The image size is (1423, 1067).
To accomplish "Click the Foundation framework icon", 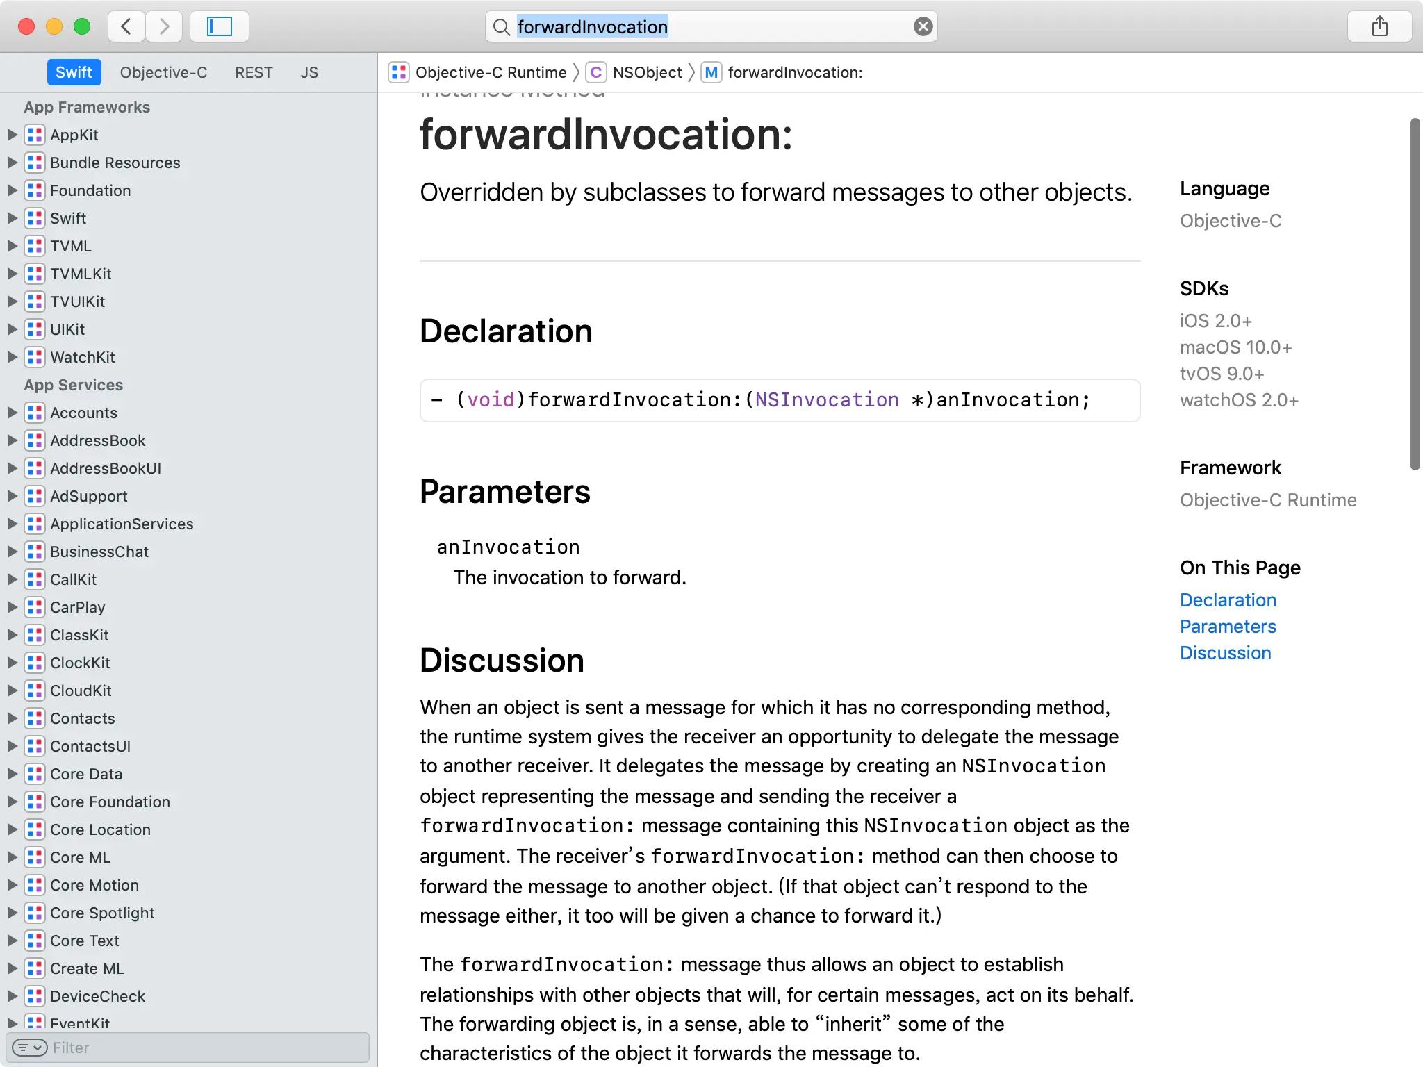I will [x=35, y=190].
